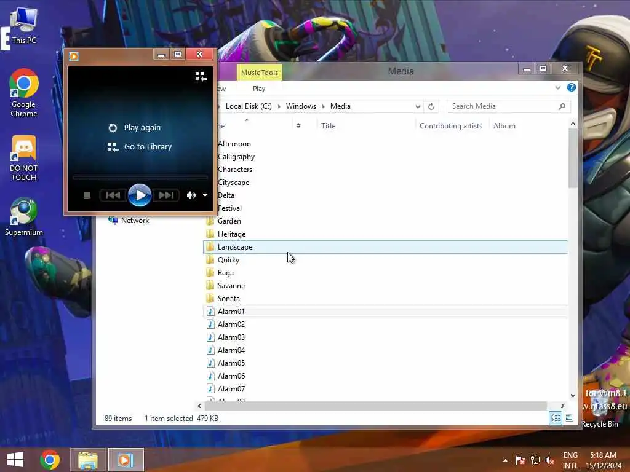Click Windows Media Player on taskbar
The image size is (630, 472).
coord(126,460)
